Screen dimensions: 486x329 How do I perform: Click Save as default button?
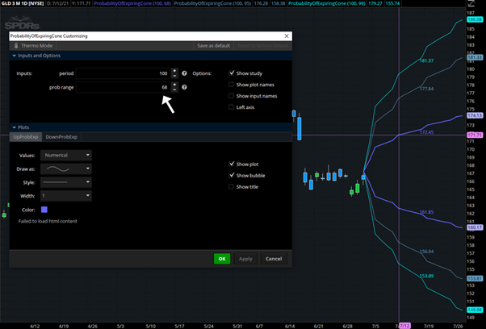pyautogui.click(x=214, y=46)
